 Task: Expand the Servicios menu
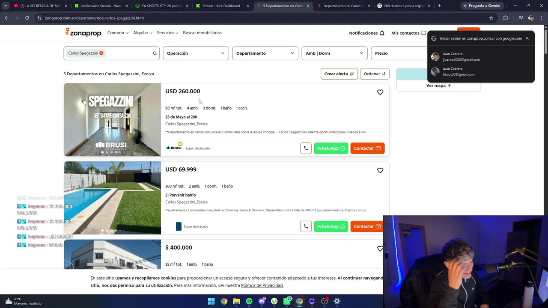click(x=167, y=33)
